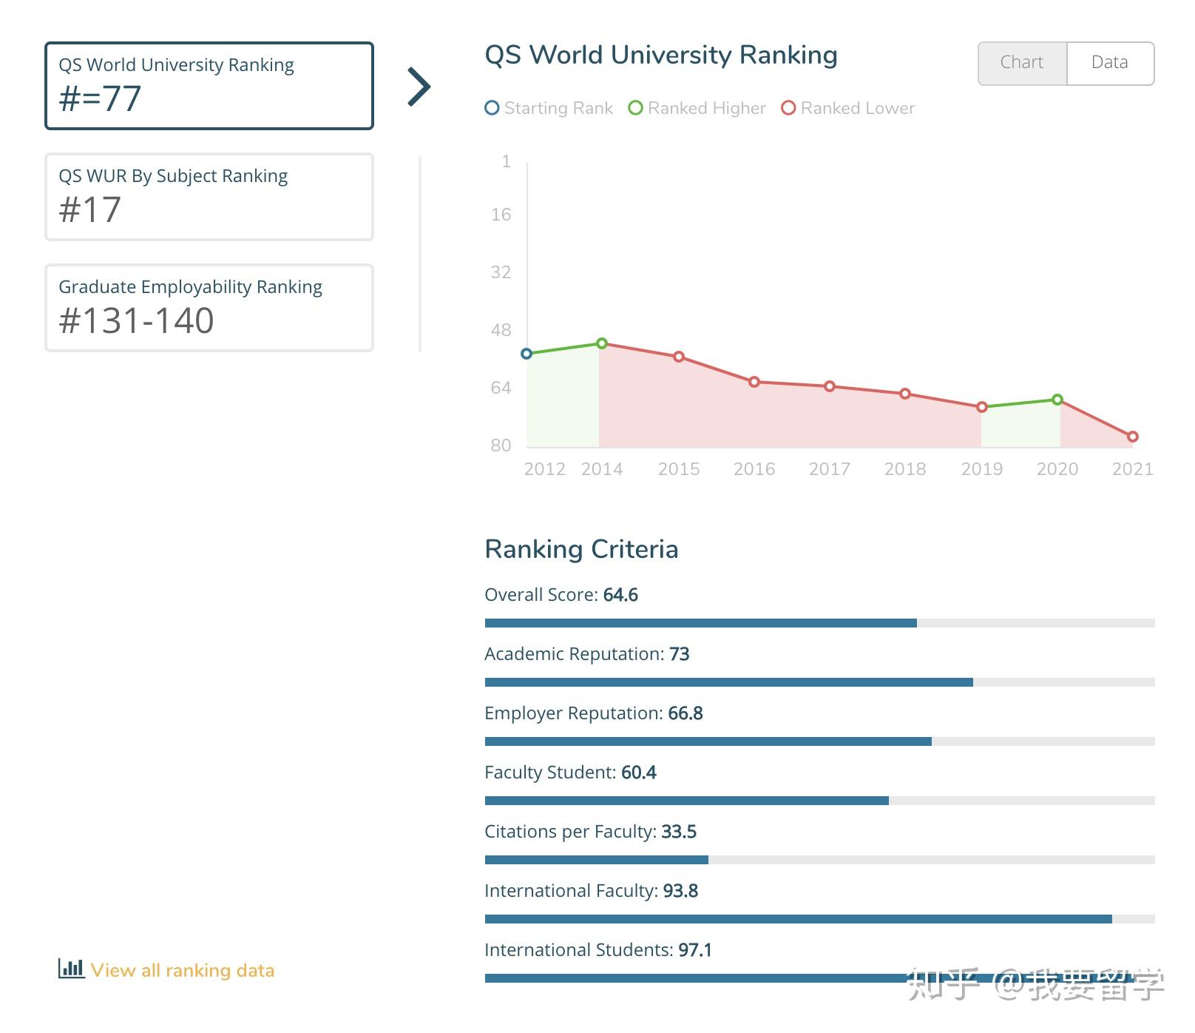Click the Starting Rank legend circle
Screen dimensions: 1195x1033
pyautogui.click(x=492, y=108)
